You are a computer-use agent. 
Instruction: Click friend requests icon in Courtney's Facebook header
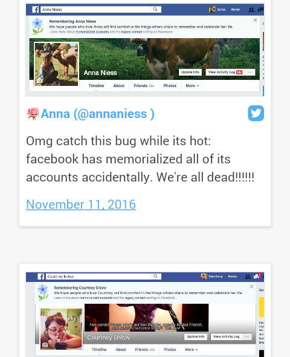pyautogui.click(x=248, y=277)
